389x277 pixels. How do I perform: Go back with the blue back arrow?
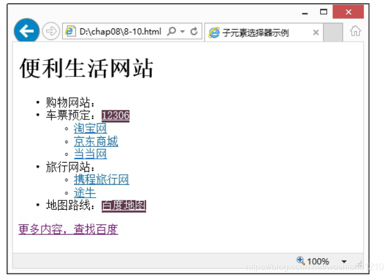click(x=27, y=31)
